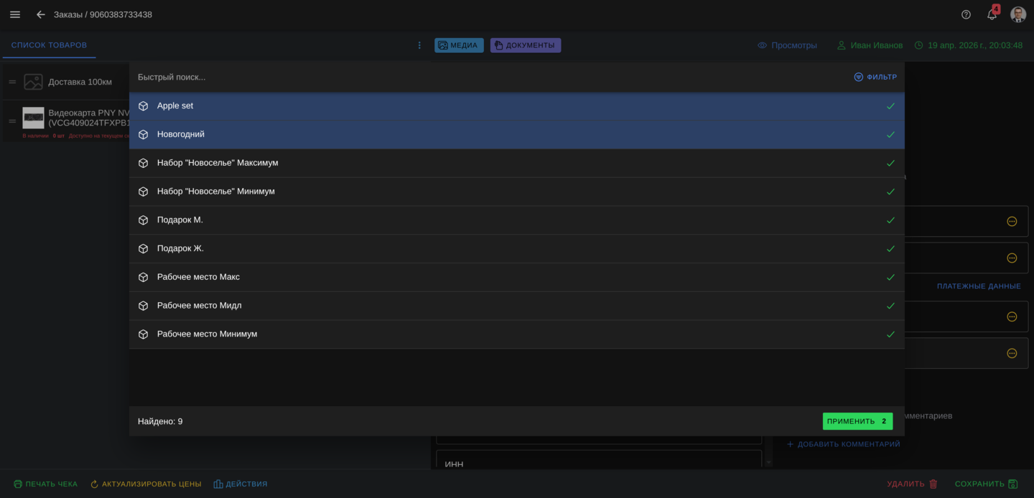1034x498 pixels.
Task: Deselect the Apple set checkmark
Action: click(x=890, y=106)
